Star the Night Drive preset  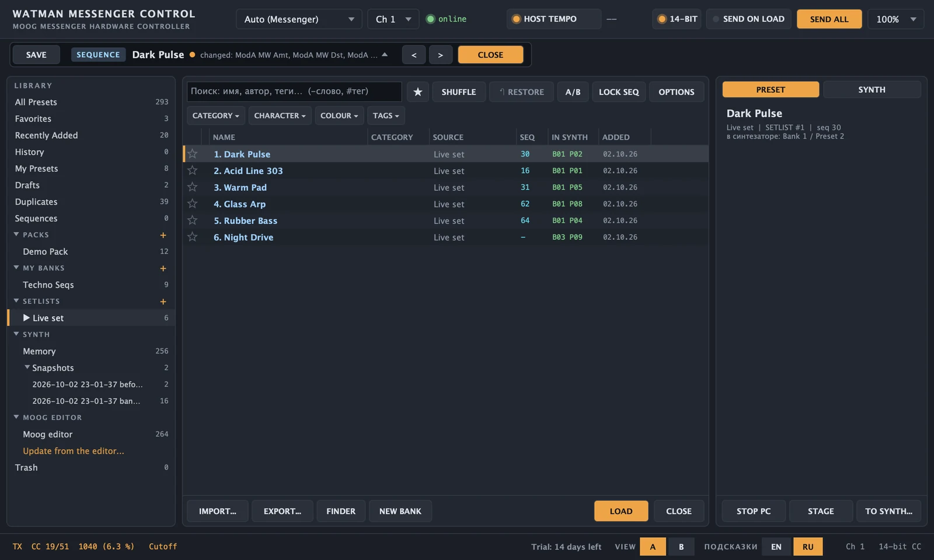coord(193,237)
